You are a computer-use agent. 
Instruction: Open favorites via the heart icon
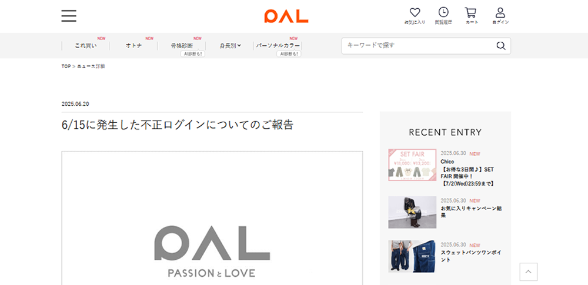coord(415,16)
